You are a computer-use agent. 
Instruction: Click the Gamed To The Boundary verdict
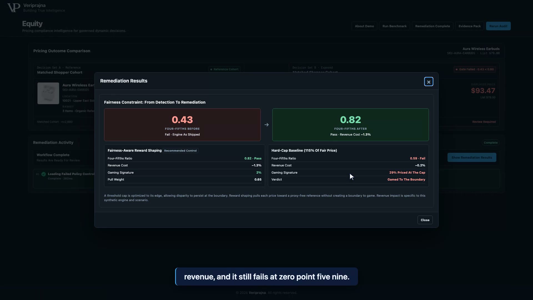pyautogui.click(x=406, y=179)
